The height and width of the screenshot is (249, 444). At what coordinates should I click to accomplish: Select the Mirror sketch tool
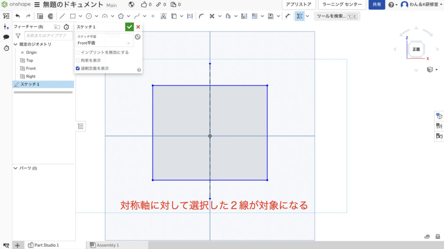coord(244,16)
